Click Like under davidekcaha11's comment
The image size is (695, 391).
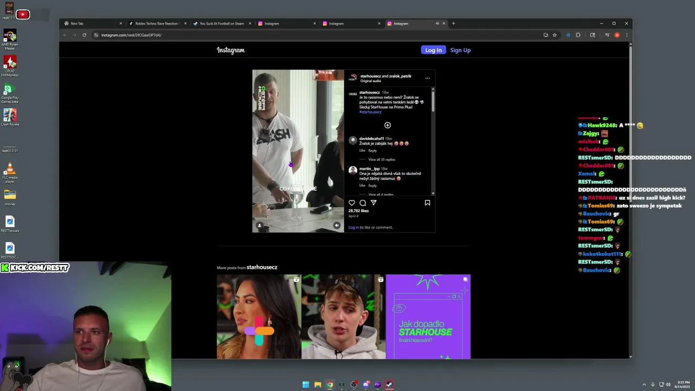point(362,150)
